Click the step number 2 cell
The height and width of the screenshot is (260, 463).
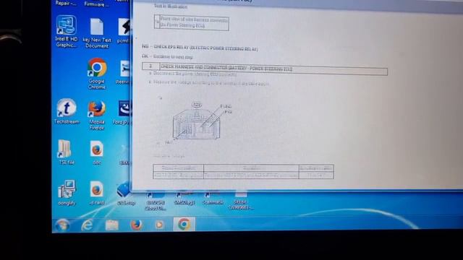click(150, 66)
